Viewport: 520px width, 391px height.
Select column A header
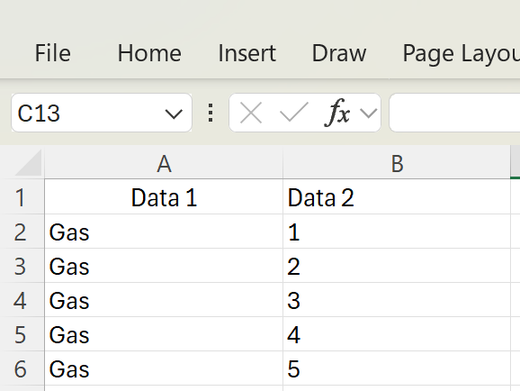pos(164,164)
